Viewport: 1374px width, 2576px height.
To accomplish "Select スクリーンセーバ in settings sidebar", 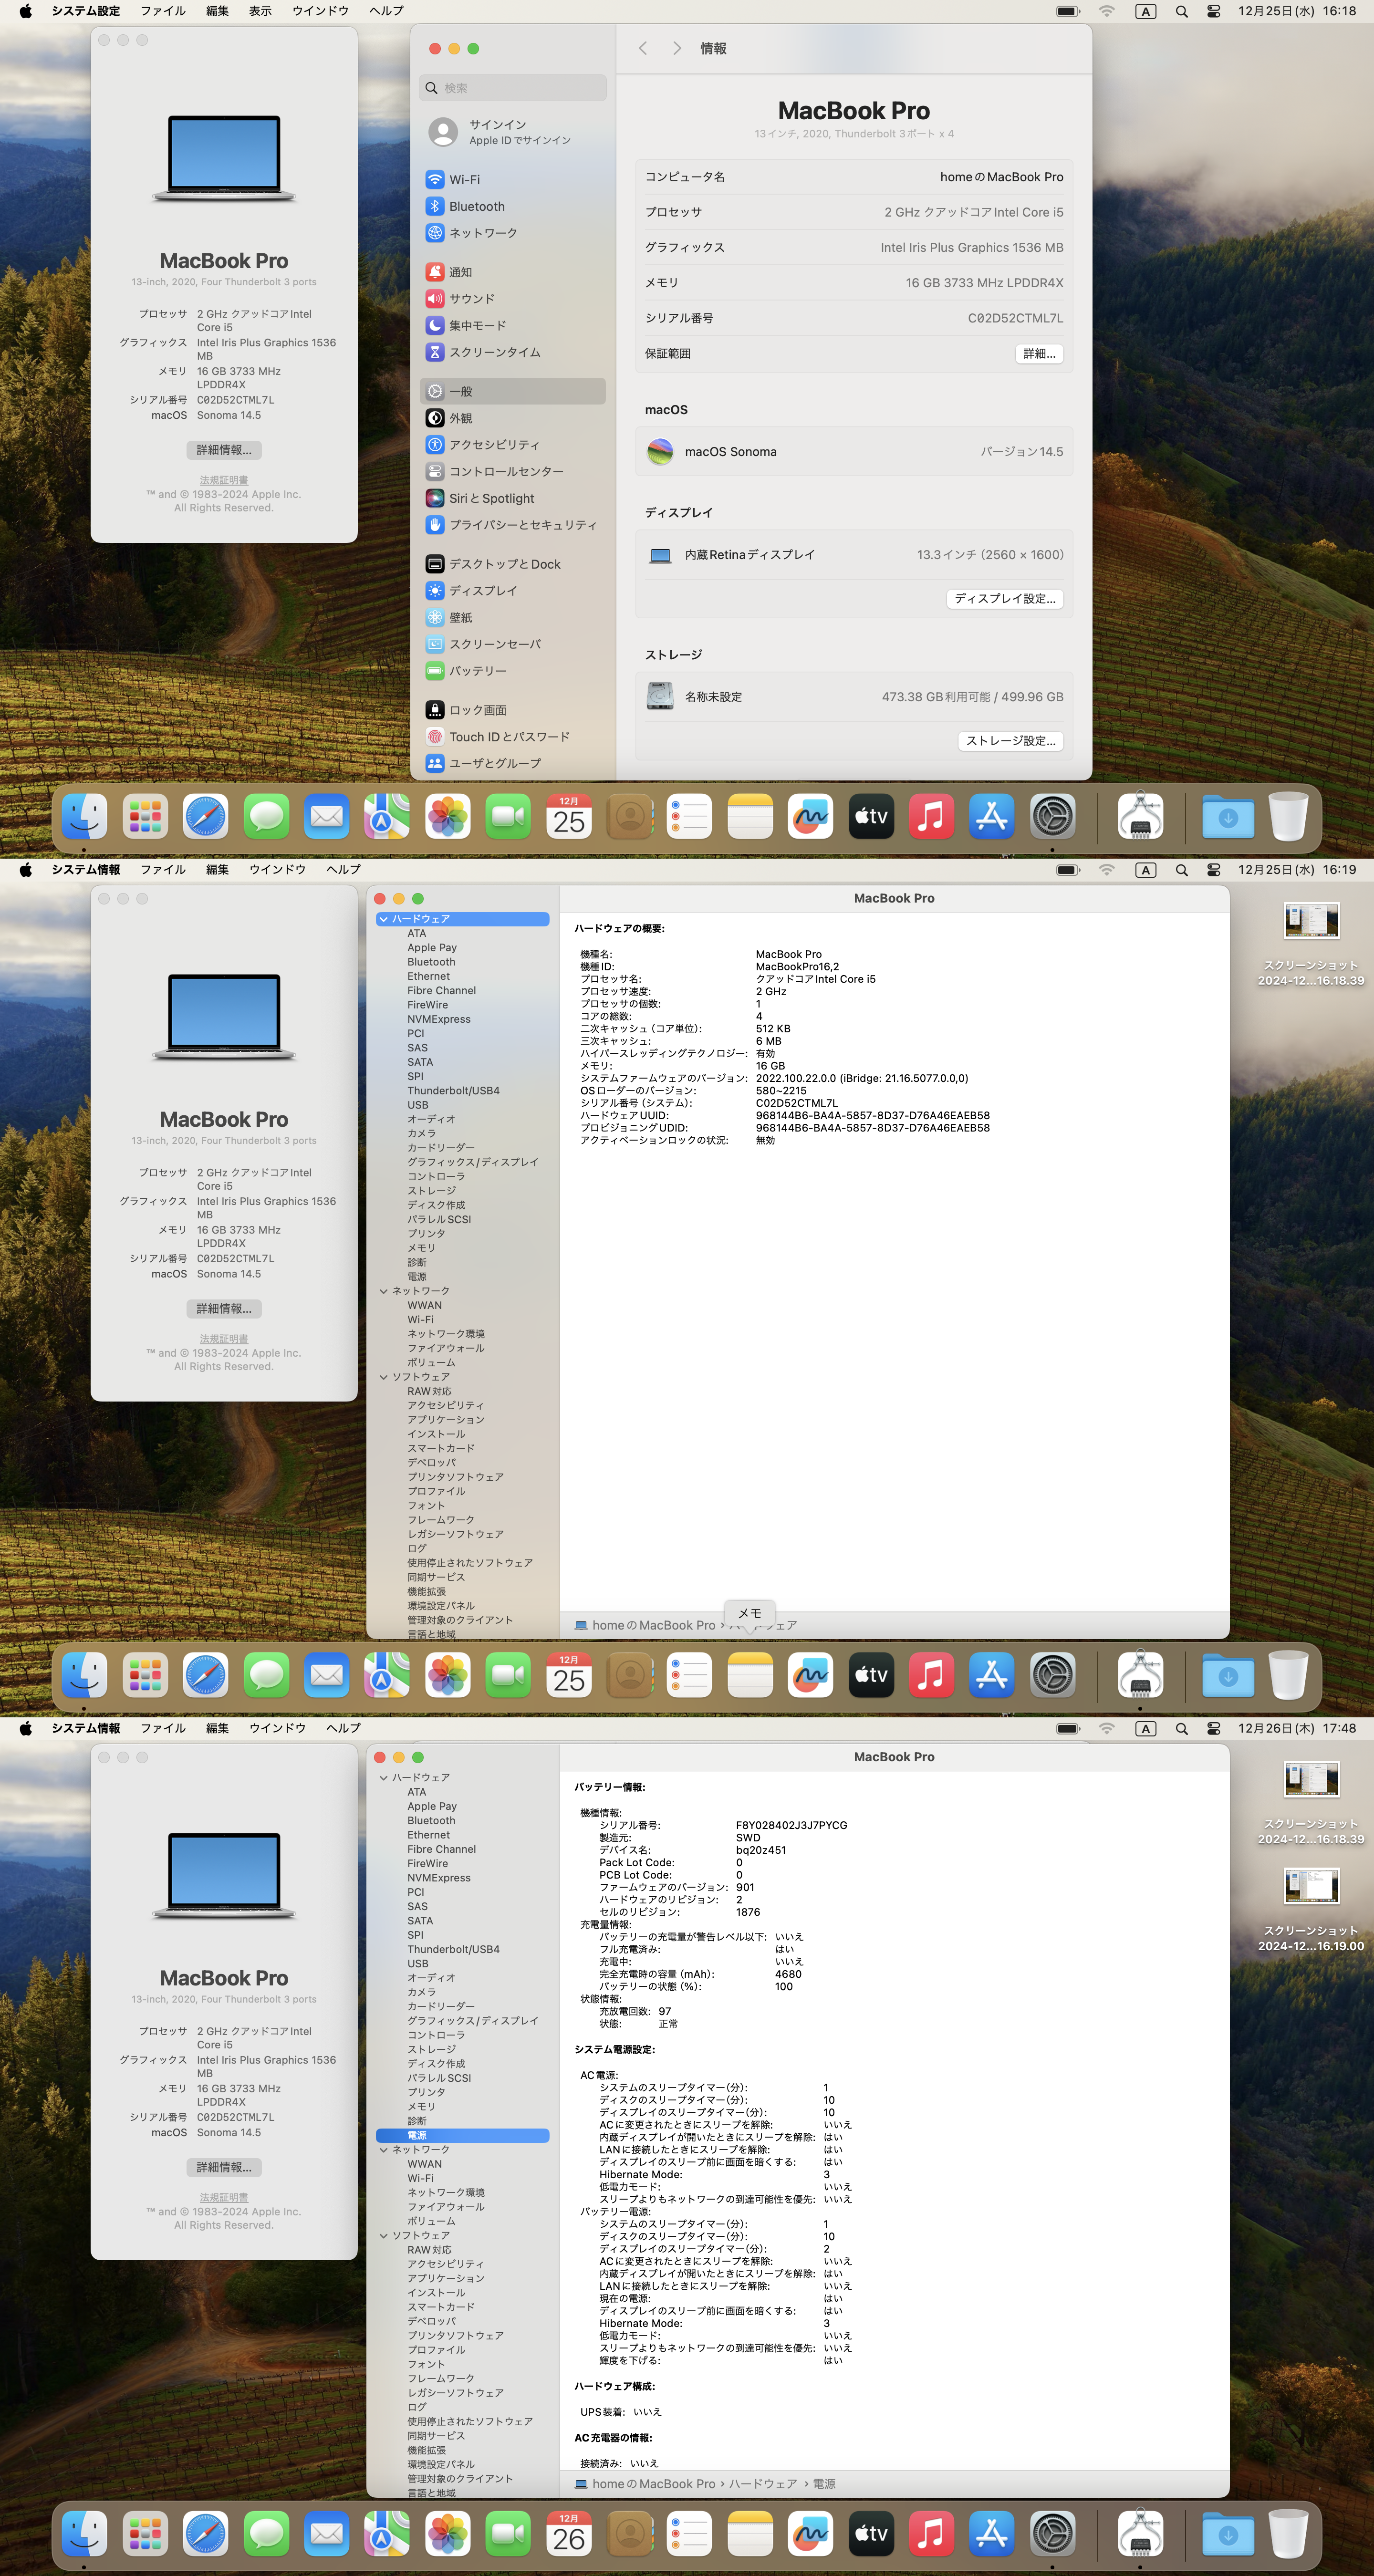I will coord(512,644).
